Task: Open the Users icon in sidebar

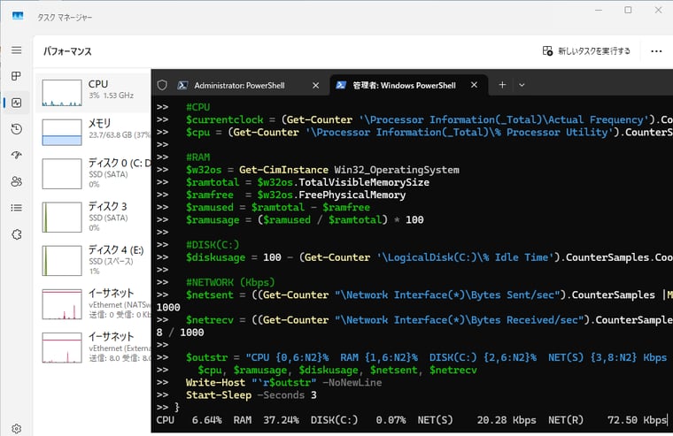Action: coord(16,181)
